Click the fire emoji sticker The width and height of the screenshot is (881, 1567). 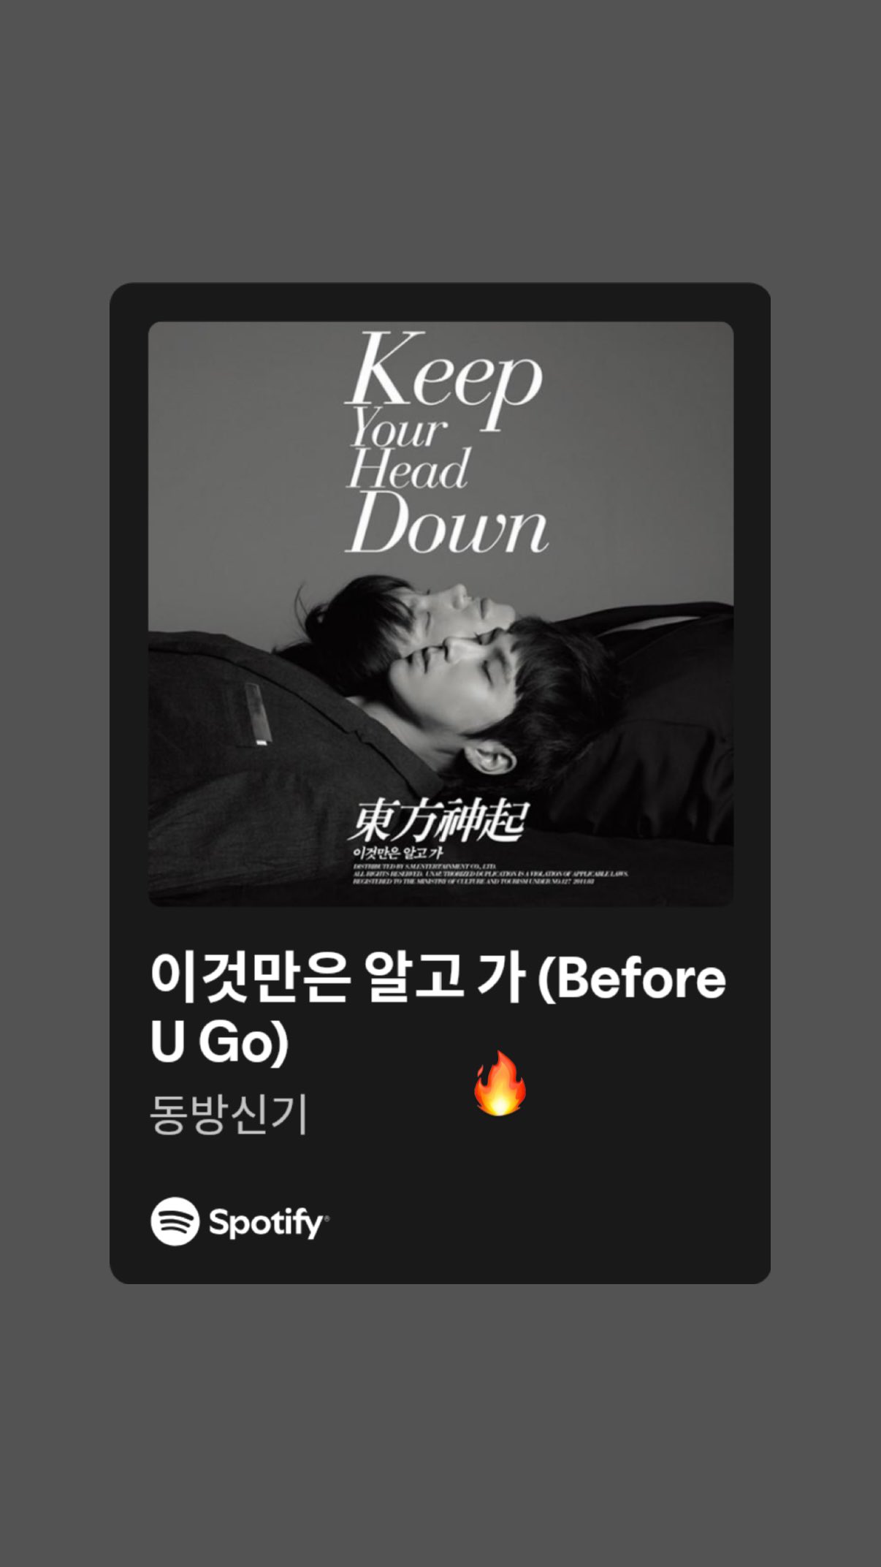tap(500, 1083)
